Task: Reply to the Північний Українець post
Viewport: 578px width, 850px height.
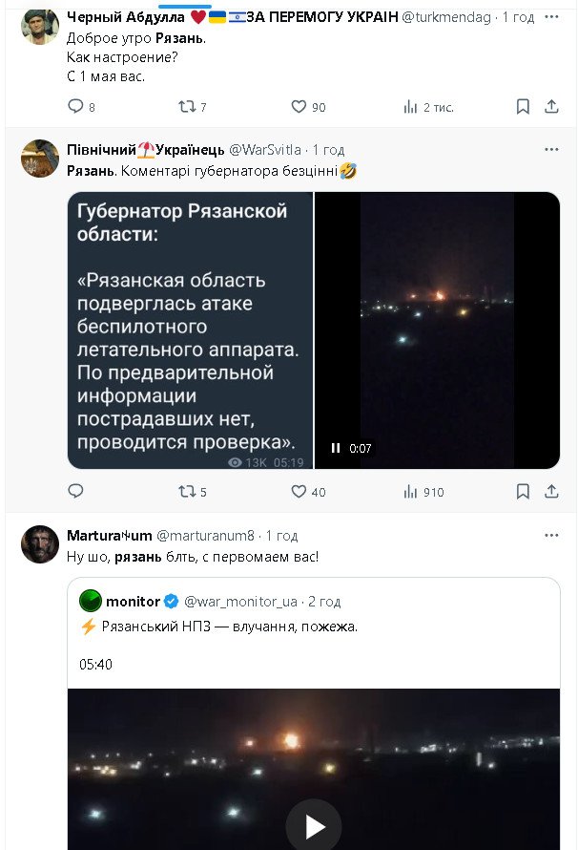Action: pyautogui.click(x=76, y=492)
